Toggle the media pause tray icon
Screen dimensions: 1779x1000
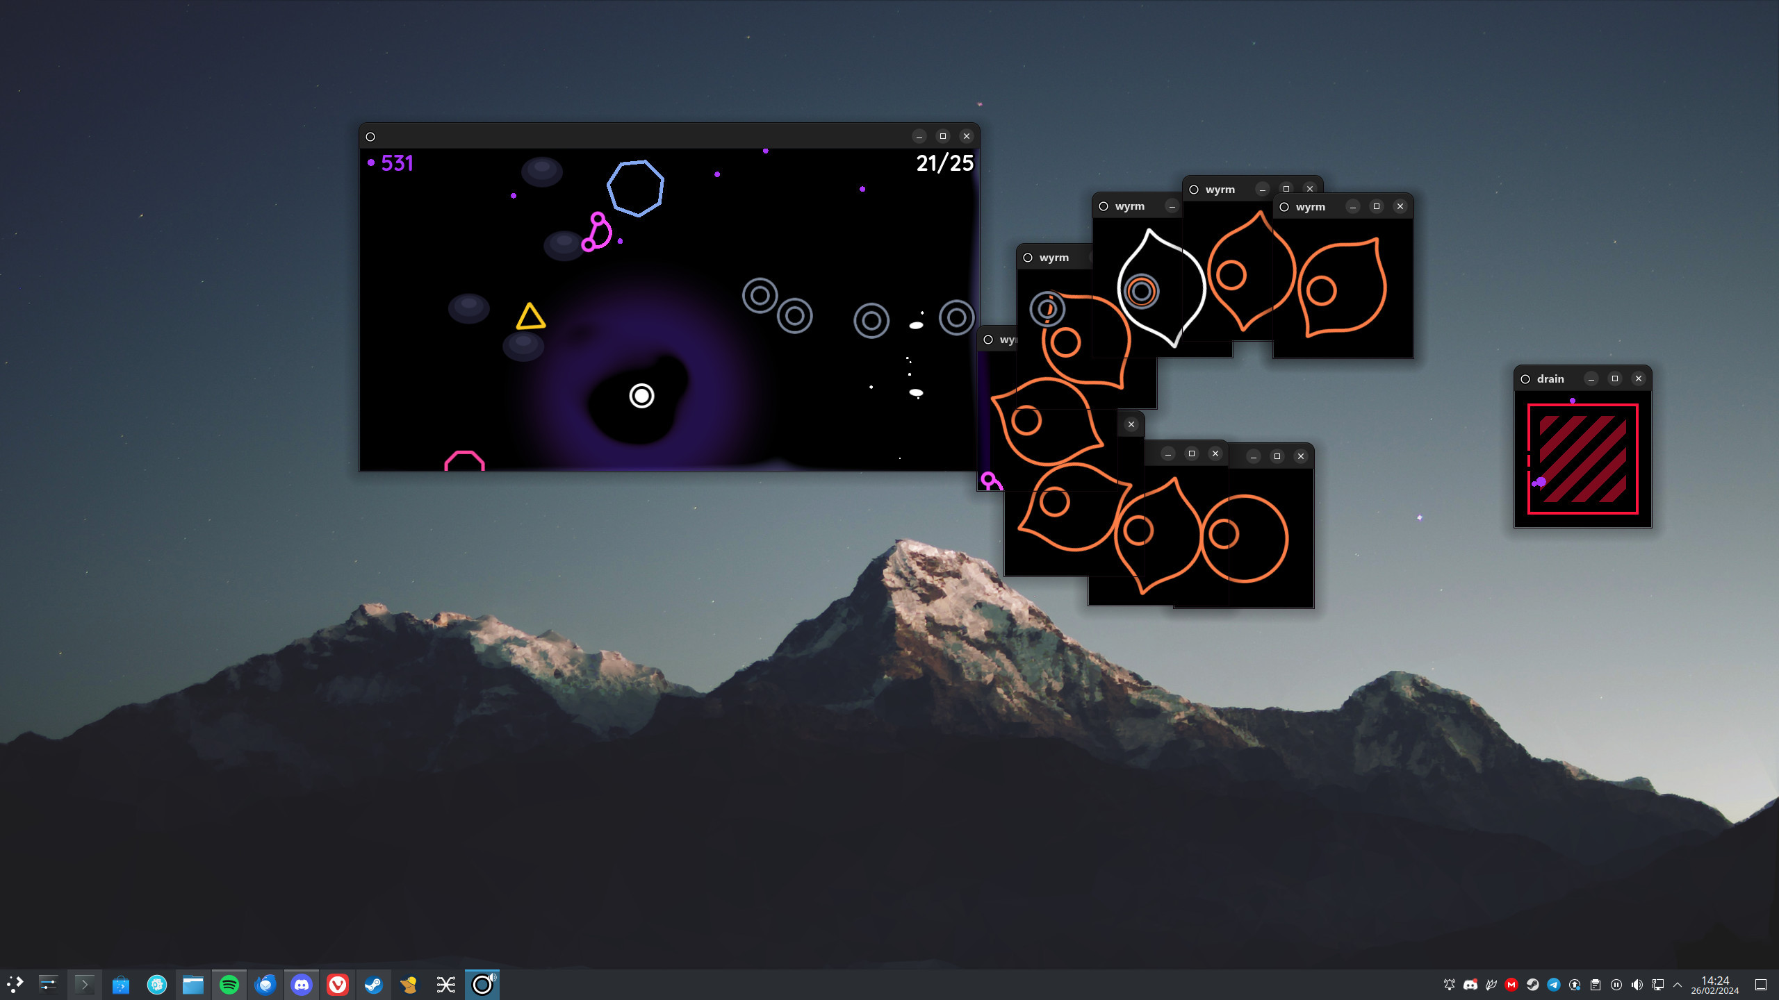click(x=1616, y=985)
